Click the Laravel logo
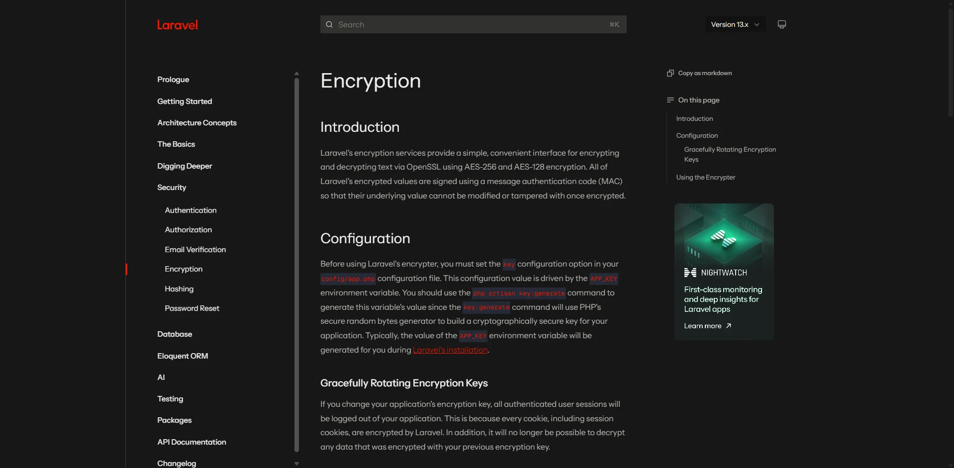This screenshot has width=954, height=468. point(177,25)
